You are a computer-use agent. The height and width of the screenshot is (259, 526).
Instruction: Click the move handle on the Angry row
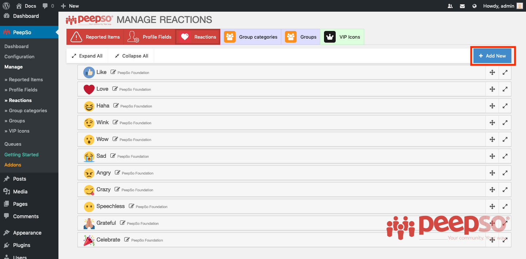[x=492, y=173]
